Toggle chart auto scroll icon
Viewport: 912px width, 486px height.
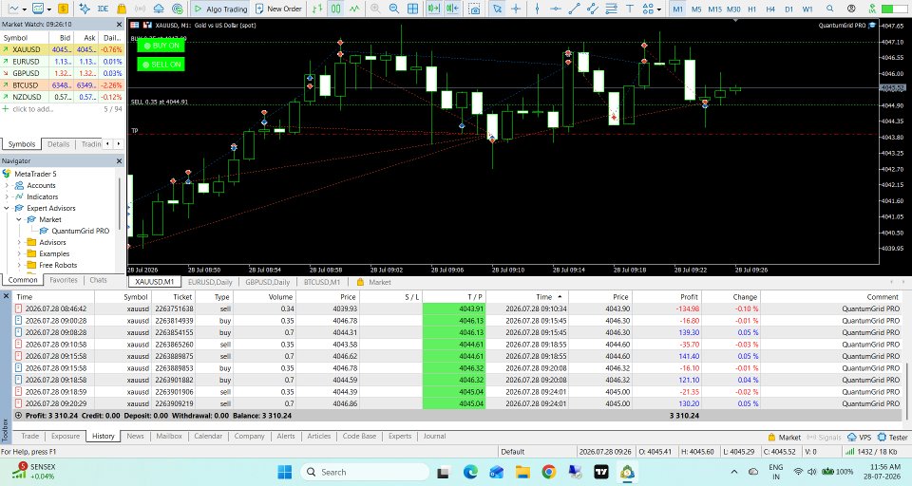(433, 9)
